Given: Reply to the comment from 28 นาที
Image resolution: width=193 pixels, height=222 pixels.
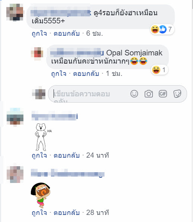Looking at the screenshot, I should pyautogui.click(x=67, y=213).
